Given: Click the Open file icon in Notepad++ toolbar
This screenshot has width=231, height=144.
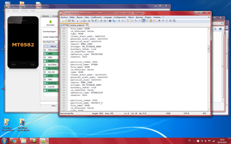Looking at the screenshot, I should click(x=65, y=21).
